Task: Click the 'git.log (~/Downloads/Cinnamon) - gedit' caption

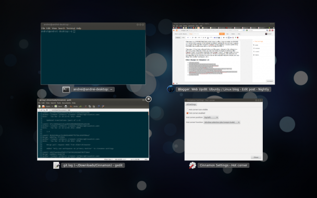Action: (93, 165)
